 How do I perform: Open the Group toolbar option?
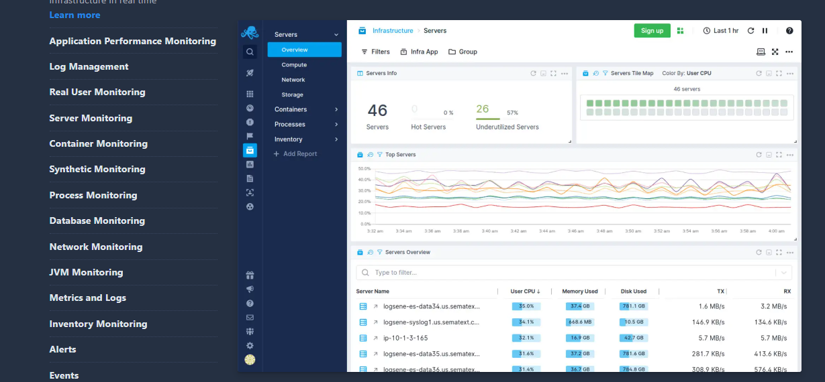tap(463, 52)
